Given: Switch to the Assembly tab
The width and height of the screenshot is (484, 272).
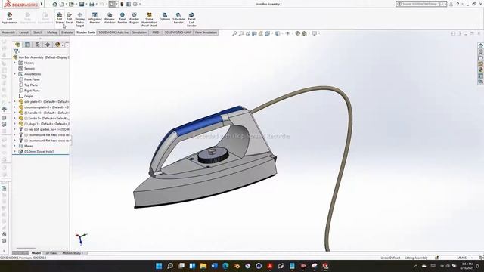Looking at the screenshot, I should click(8, 32).
